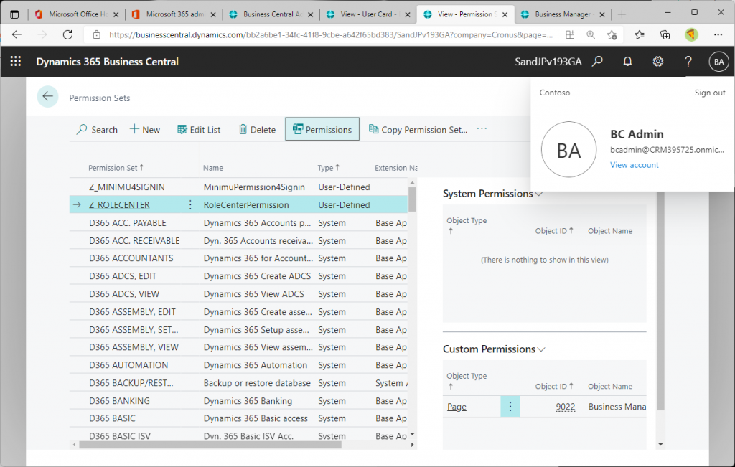This screenshot has height=467, width=735.
Task: Open row options for Page 9022
Action: point(510,407)
